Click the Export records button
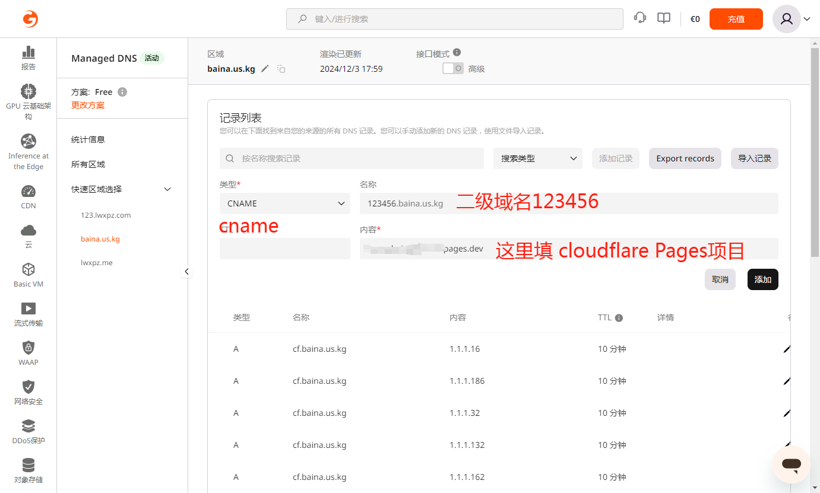 pos(685,158)
